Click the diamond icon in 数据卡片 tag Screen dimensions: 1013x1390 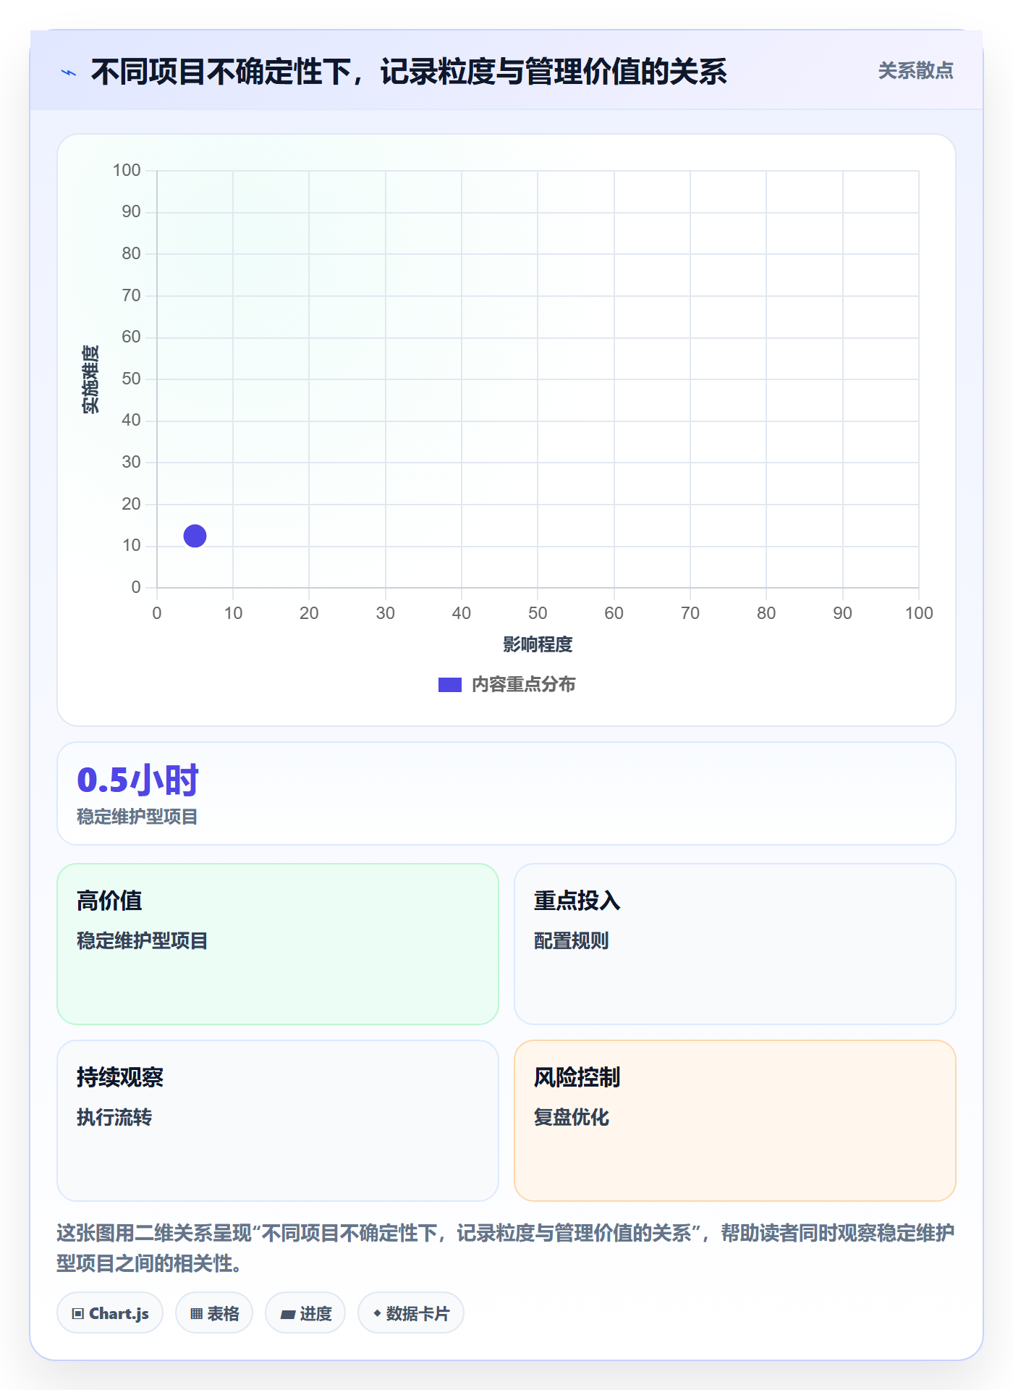pos(377,1313)
